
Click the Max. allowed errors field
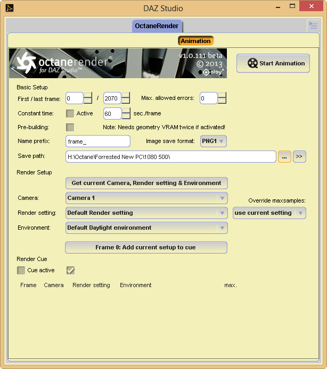pos(208,98)
